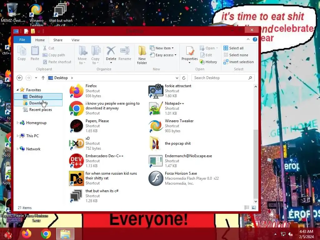Select the Embarcadero Dev-C++ icon
This screenshot has width=320, height=240.
click(76, 161)
